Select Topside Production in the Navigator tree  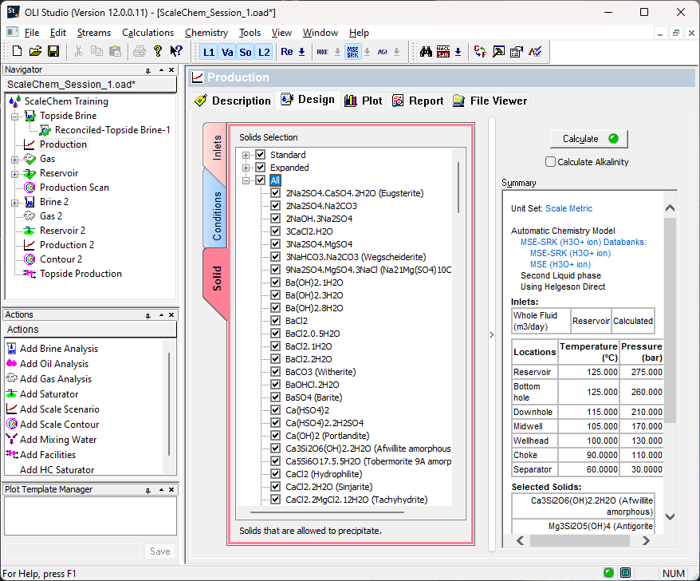pyautogui.click(x=81, y=274)
